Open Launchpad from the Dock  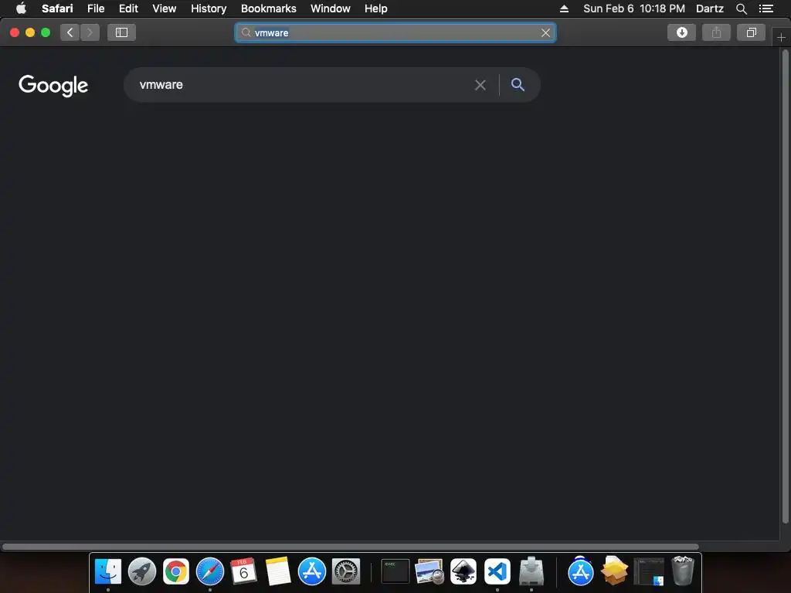[142, 571]
